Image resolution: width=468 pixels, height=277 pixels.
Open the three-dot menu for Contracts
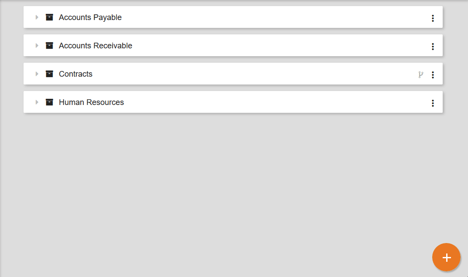(x=433, y=74)
